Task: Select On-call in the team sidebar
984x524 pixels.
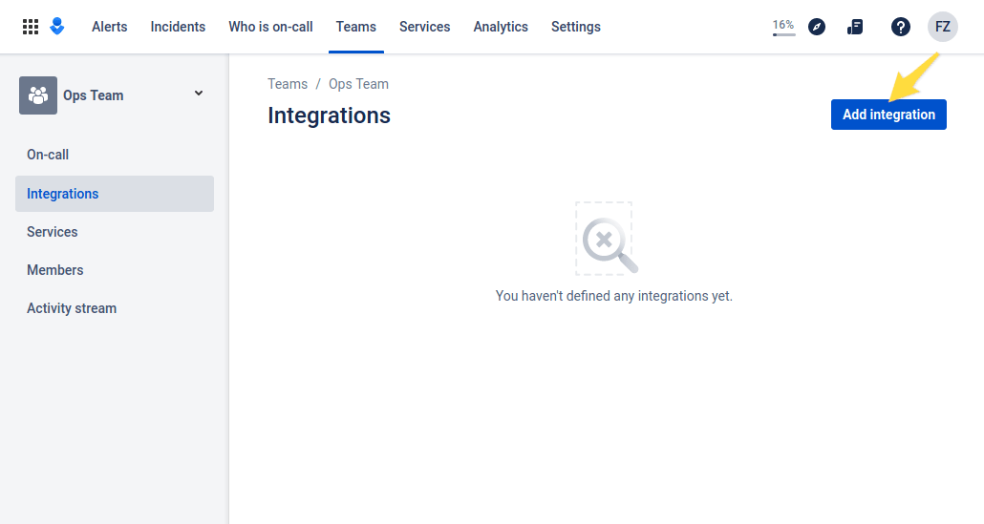Action: point(48,155)
